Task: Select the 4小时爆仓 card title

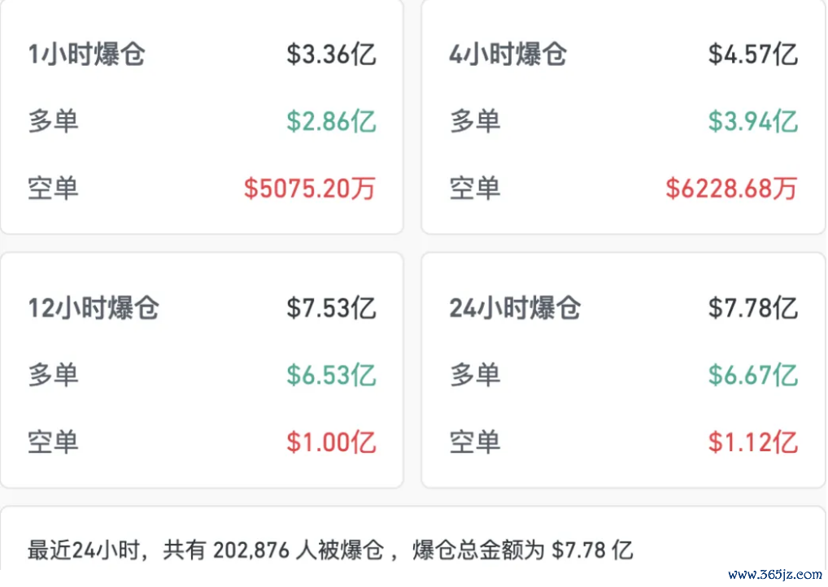Action: (508, 54)
